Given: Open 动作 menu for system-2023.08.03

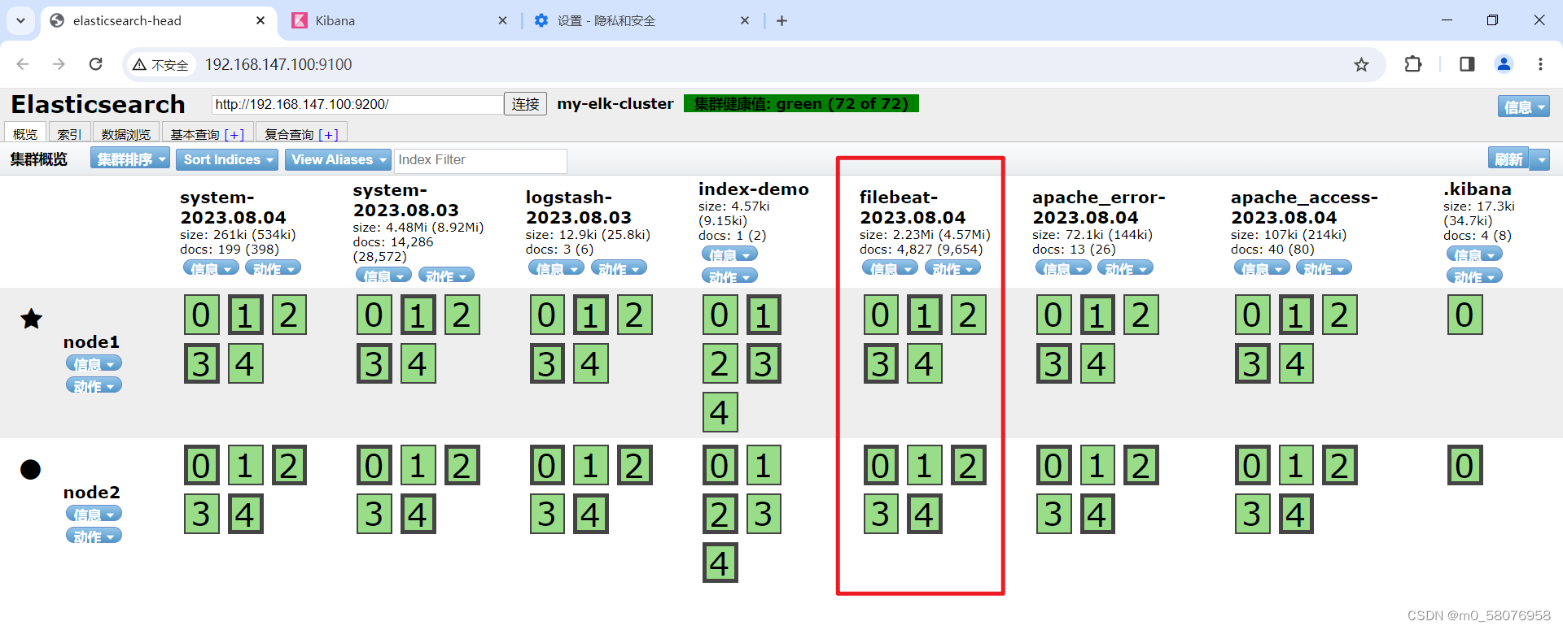Looking at the screenshot, I should point(446,276).
